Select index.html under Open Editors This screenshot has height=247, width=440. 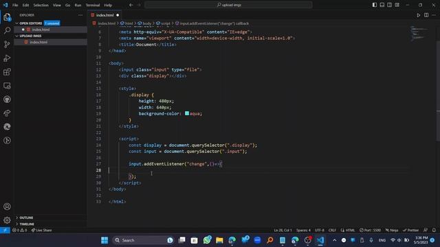tap(41, 30)
